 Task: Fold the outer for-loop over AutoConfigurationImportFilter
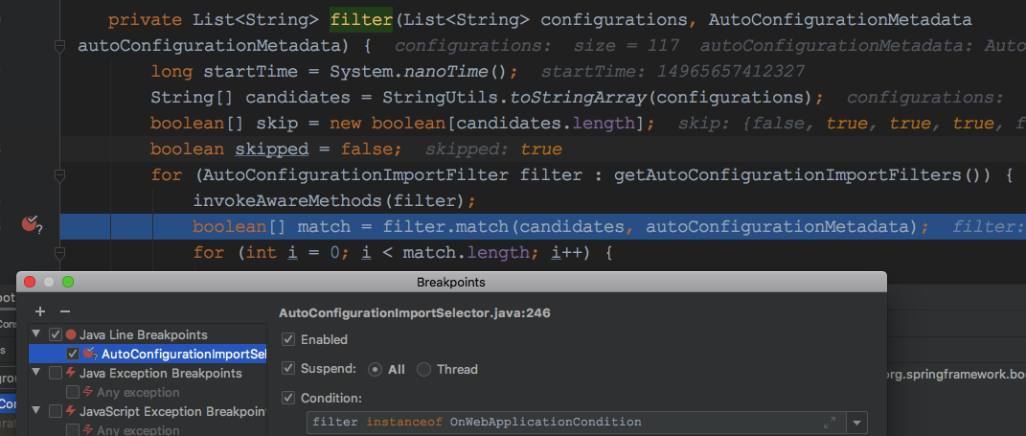pyautogui.click(x=60, y=175)
